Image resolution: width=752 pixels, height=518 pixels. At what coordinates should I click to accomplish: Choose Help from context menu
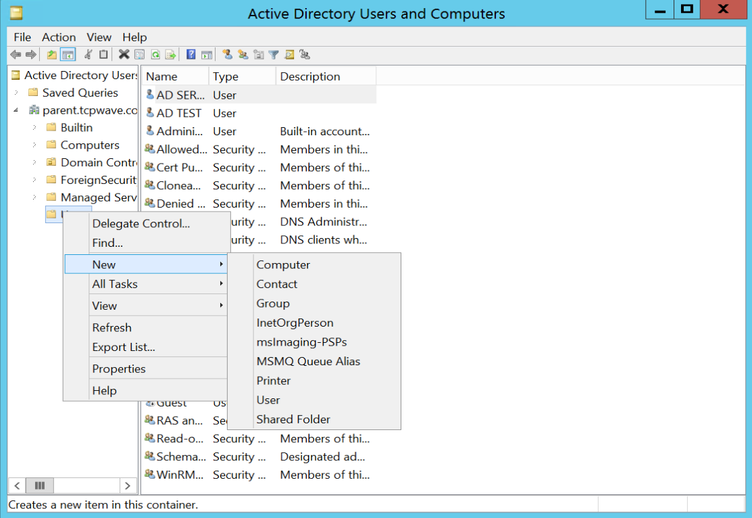(x=145, y=390)
